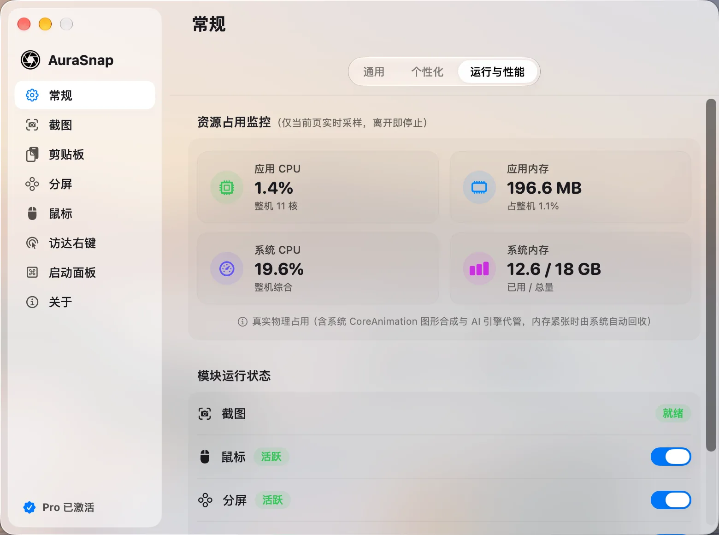Click the 活跃 badge in 鼠标 row
The width and height of the screenshot is (719, 535).
point(271,457)
